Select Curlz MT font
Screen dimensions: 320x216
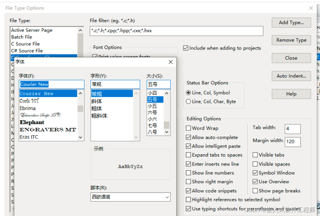pyautogui.click(x=48, y=101)
